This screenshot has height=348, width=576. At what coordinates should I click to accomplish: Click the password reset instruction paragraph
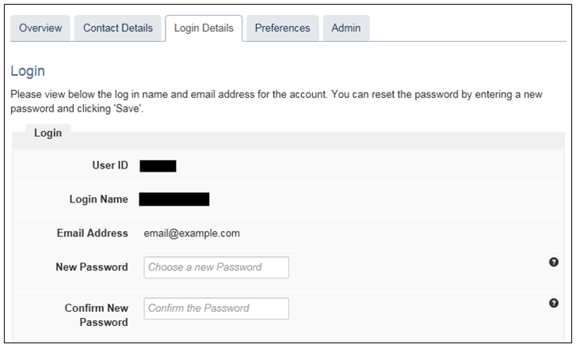tap(277, 101)
